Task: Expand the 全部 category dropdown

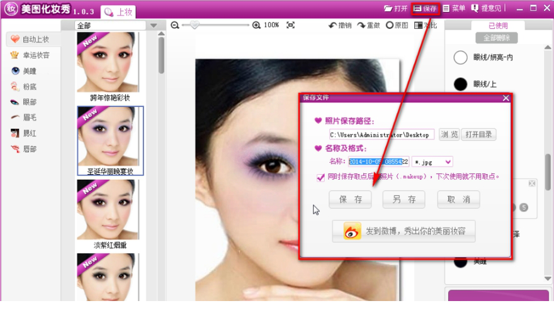Action: 154,25
